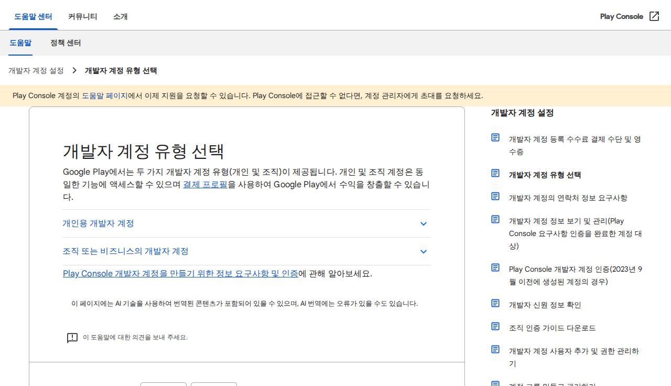This screenshot has height=386, width=671.
Task: Open Play Console 개발자 계정을 만들기 위한 정보 요구사항 link
Action: (x=180, y=273)
